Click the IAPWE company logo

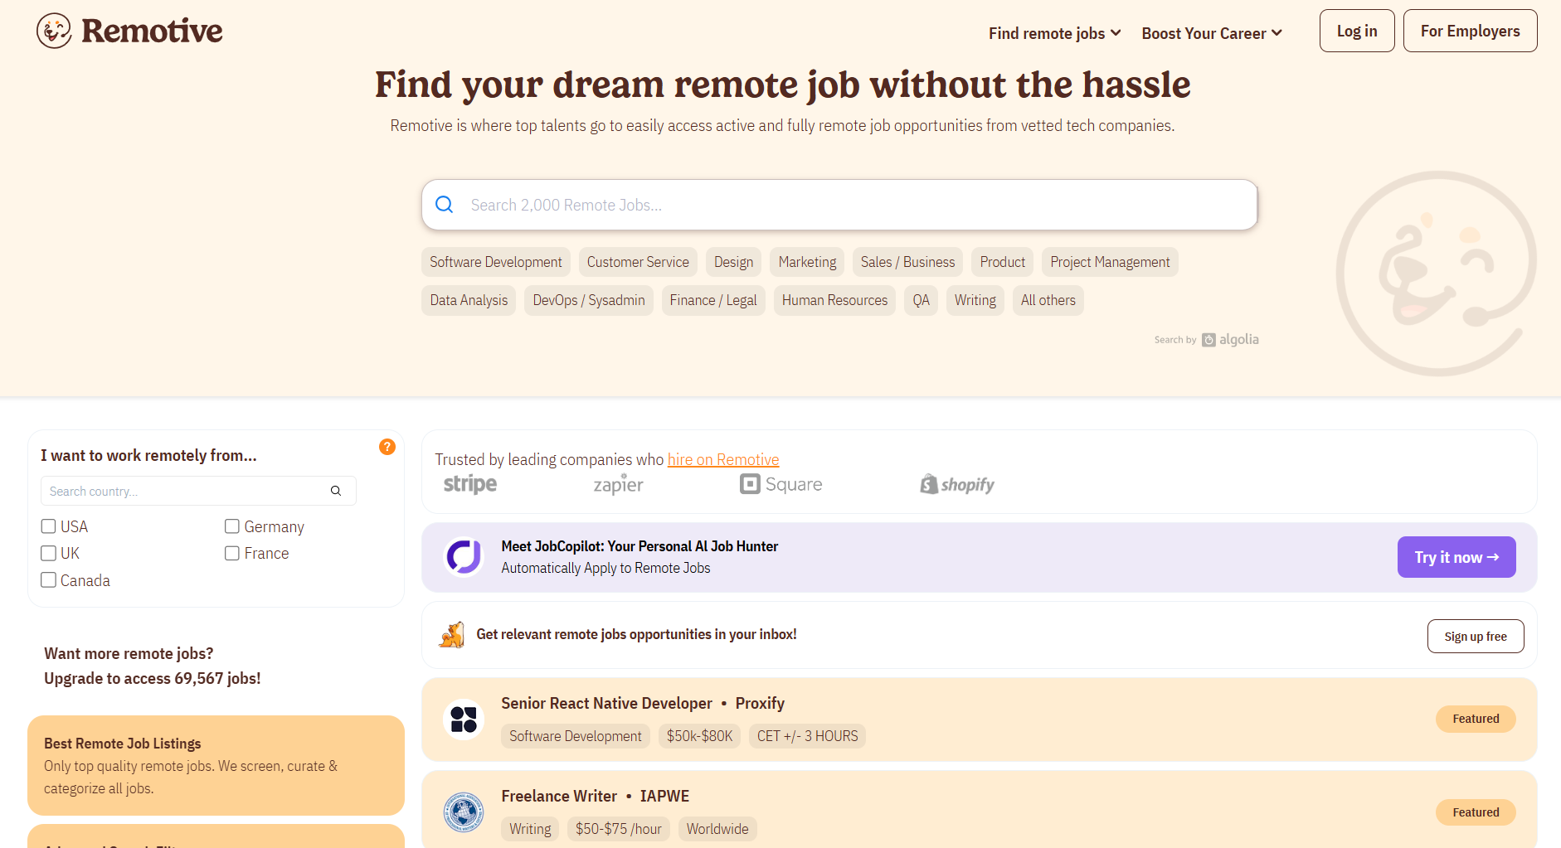tap(464, 812)
